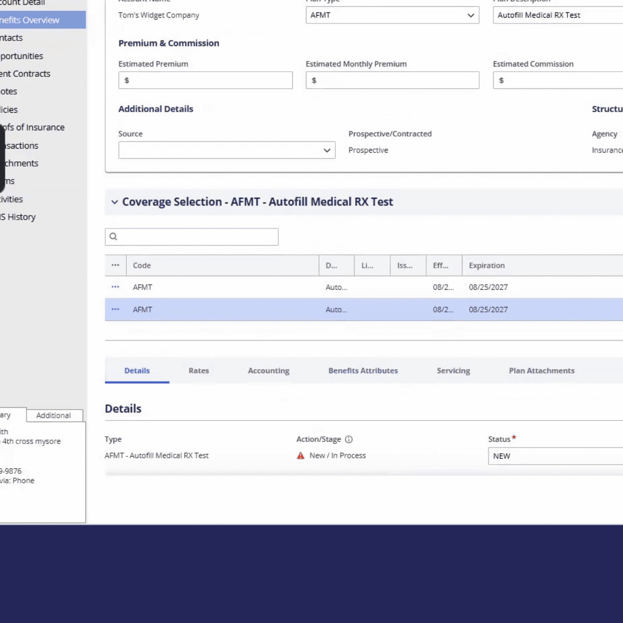Open ellipsis menu of first AFMT row

point(115,287)
